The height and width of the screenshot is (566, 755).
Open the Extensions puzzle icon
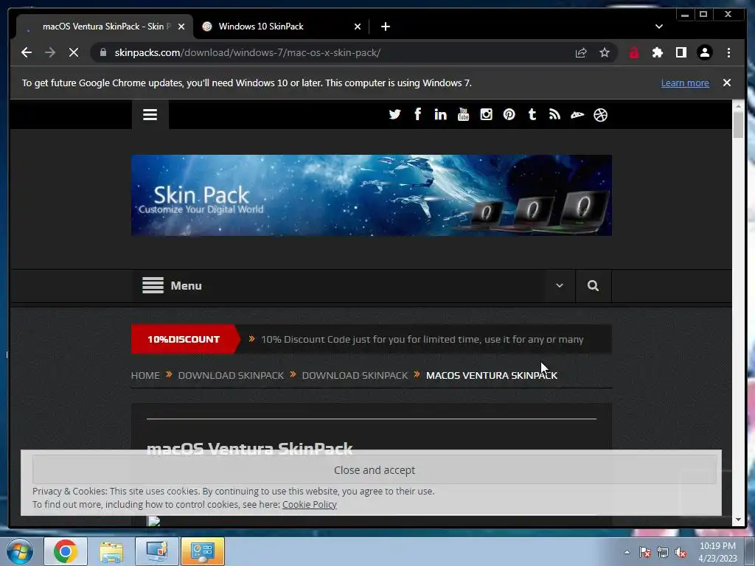pyautogui.click(x=657, y=52)
